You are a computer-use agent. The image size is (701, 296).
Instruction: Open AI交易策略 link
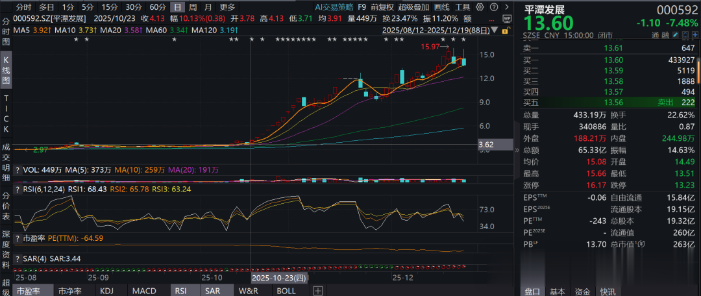click(x=334, y=7)
